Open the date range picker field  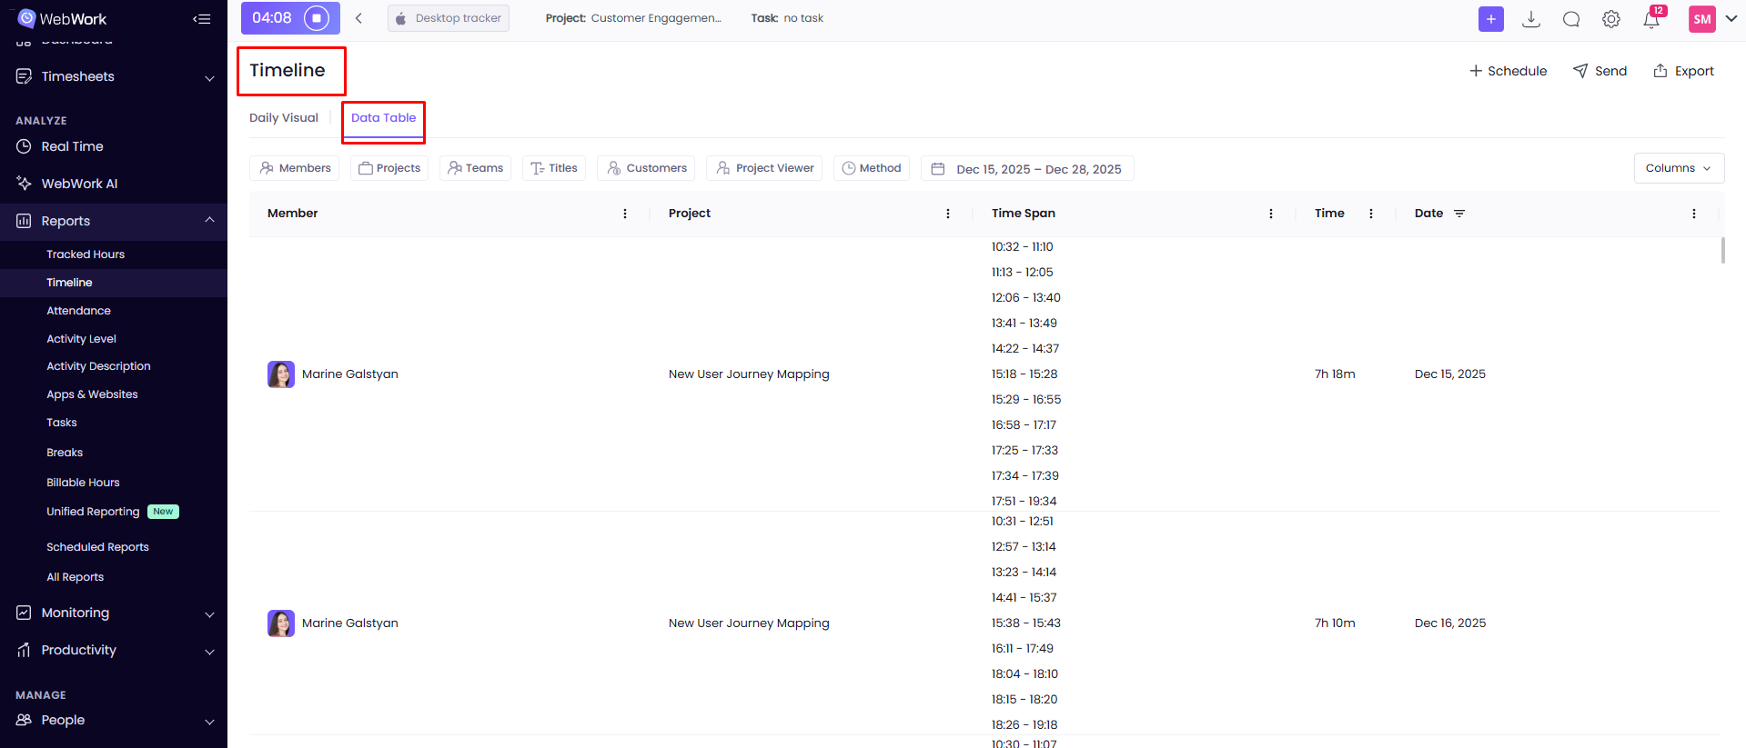click(1027, 169)
